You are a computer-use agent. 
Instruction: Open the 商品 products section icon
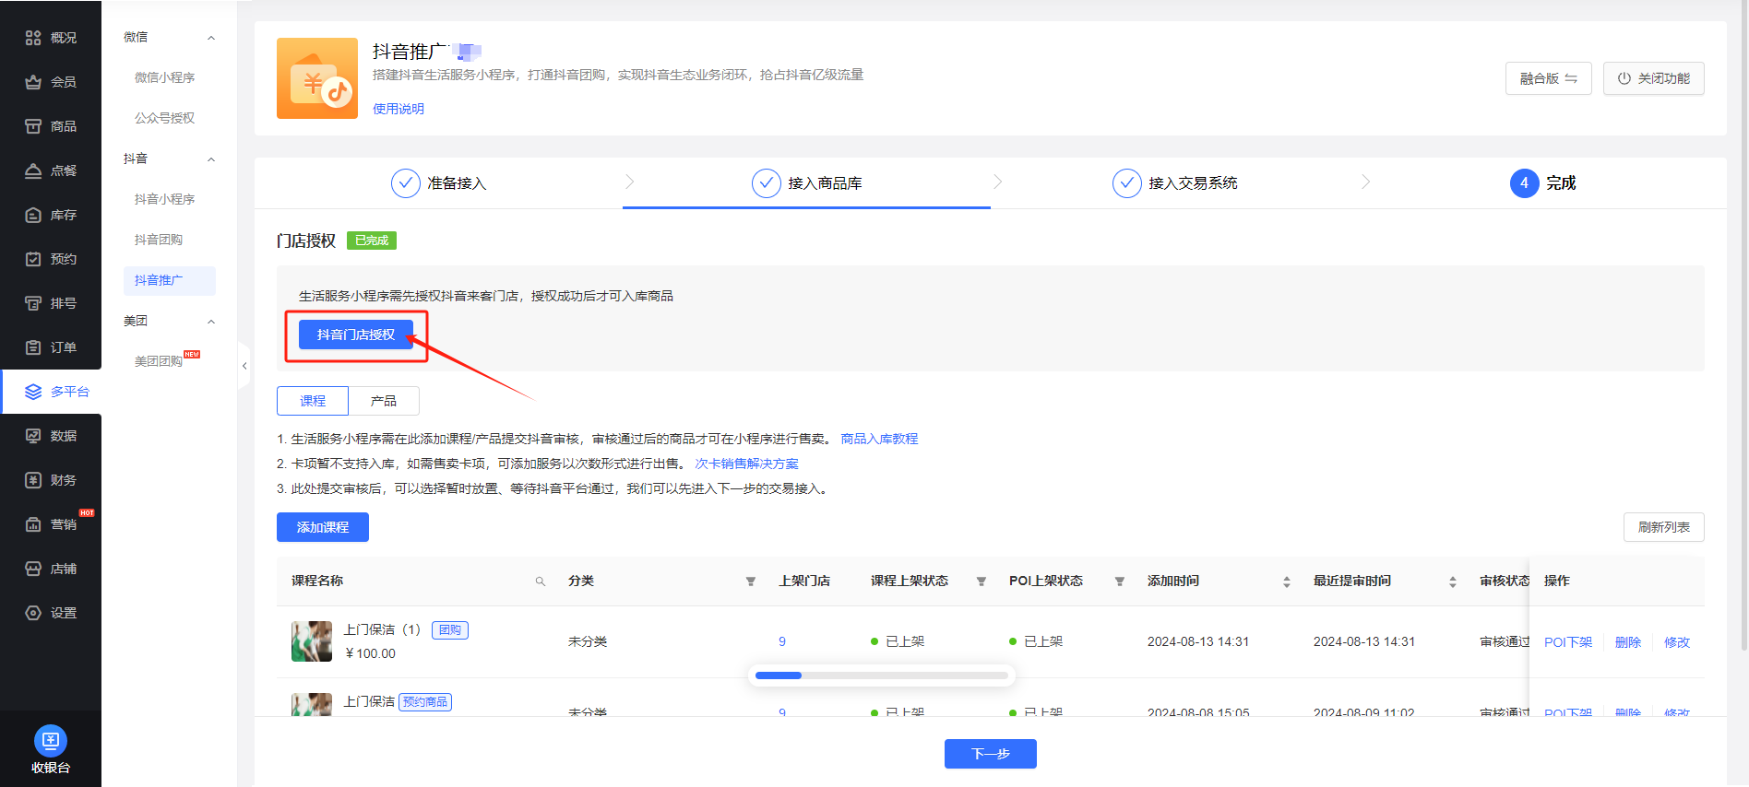coord(33,126)
